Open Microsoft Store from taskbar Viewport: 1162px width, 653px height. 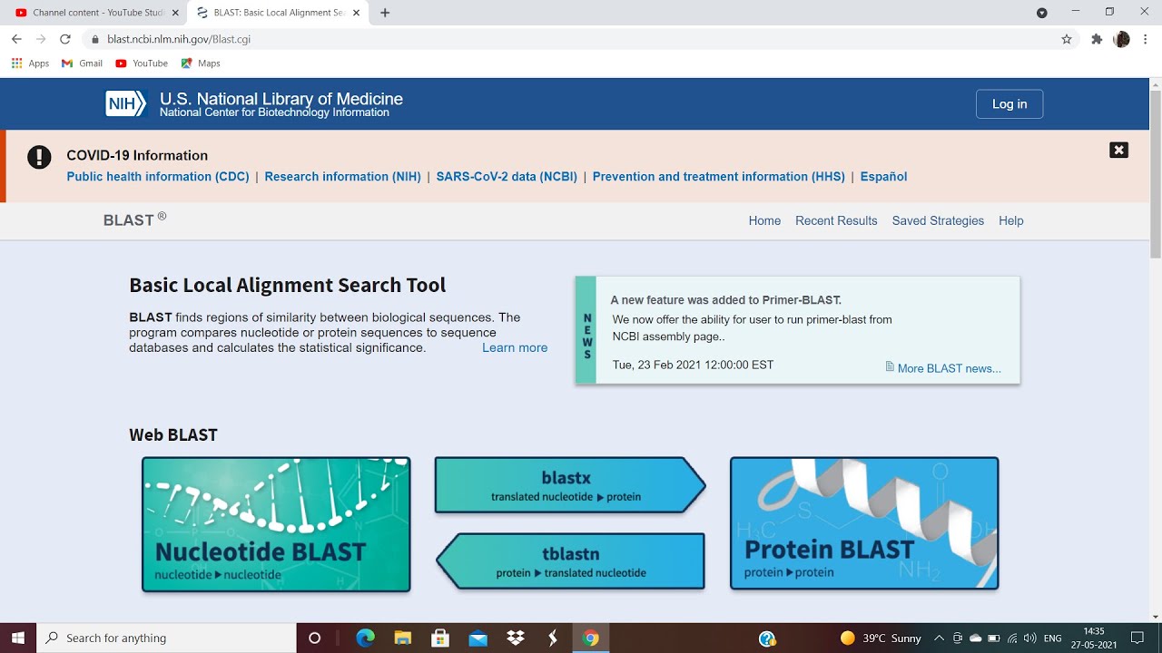pyautogui.click(x=440, y=638)
